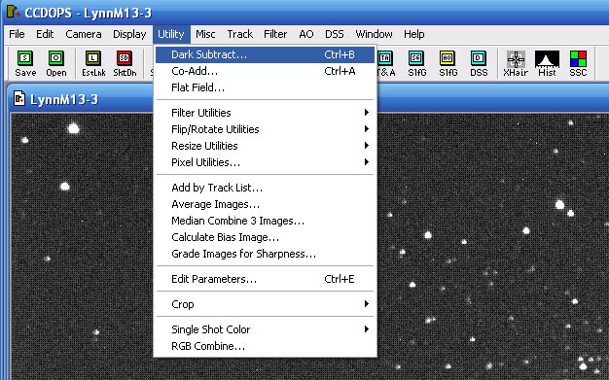Open the Track menu

pos(240,34)
